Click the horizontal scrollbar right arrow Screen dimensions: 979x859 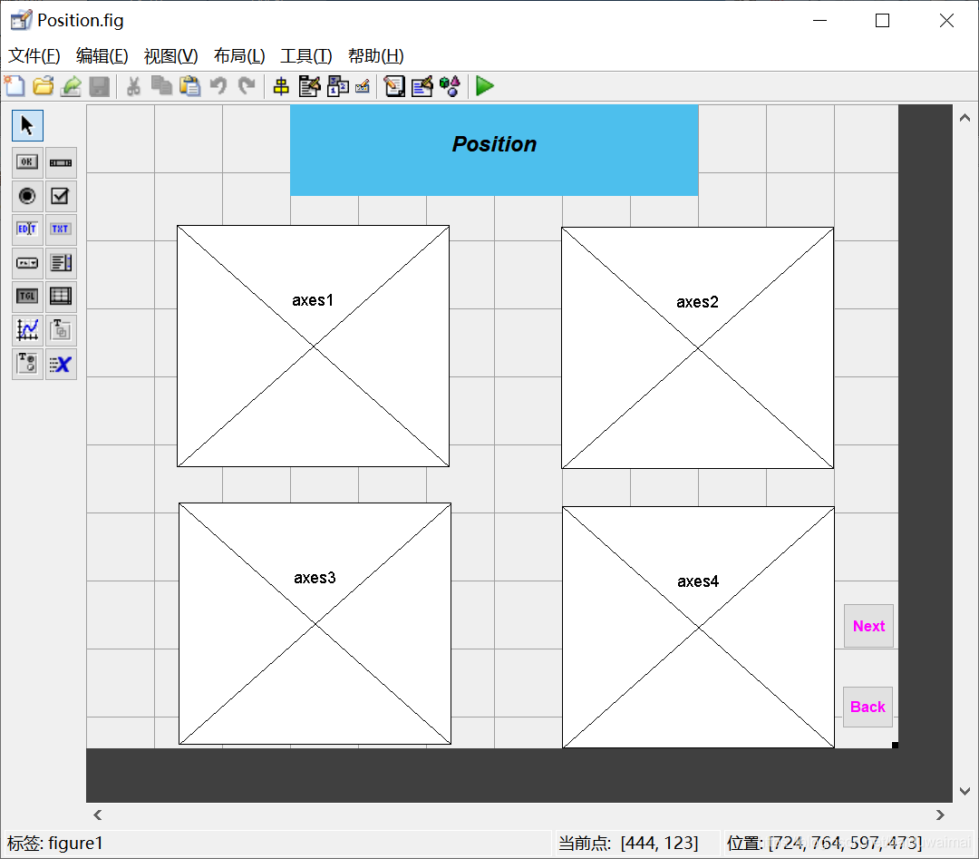point(940,815)
